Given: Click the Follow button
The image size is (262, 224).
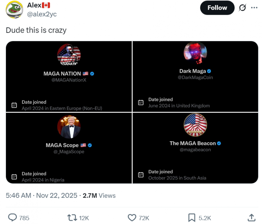Looking at the screenshot, I should (x=217, y=8).
